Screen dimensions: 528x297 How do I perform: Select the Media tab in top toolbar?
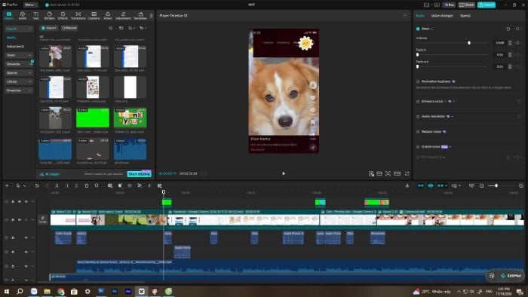[x=9, y=16]
